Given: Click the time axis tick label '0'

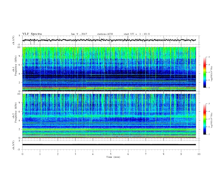Looking at the screenshot, I should tap(22, 154).
